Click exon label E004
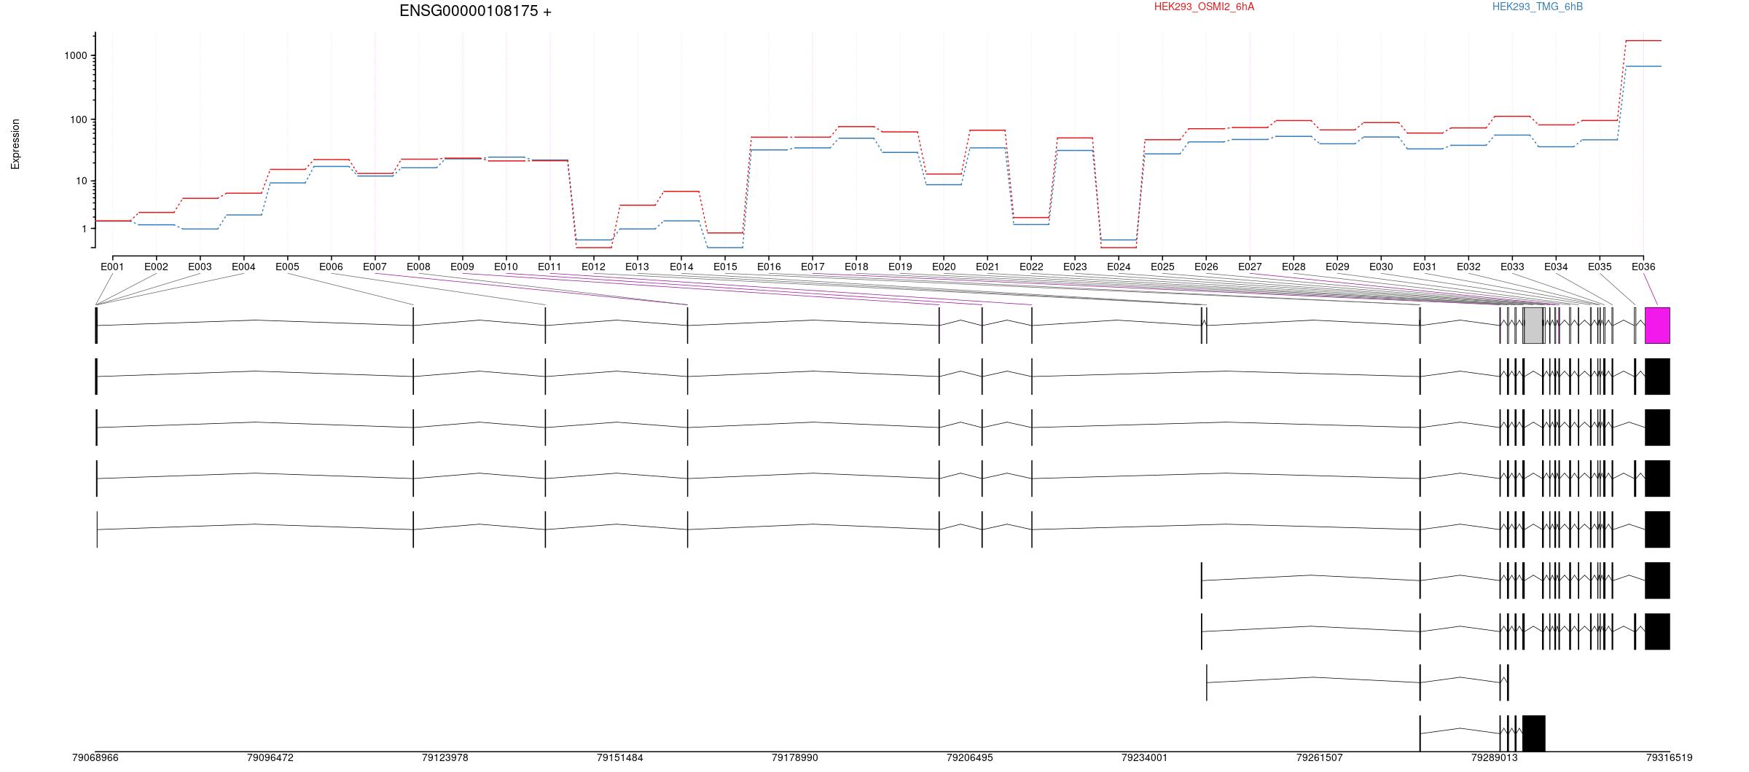 (243, 267)
